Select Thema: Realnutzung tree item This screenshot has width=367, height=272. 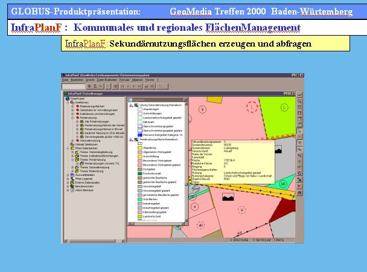point(92,171)
